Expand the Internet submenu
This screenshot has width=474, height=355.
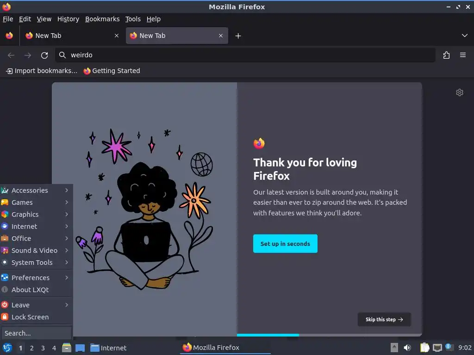pos(36,226)
